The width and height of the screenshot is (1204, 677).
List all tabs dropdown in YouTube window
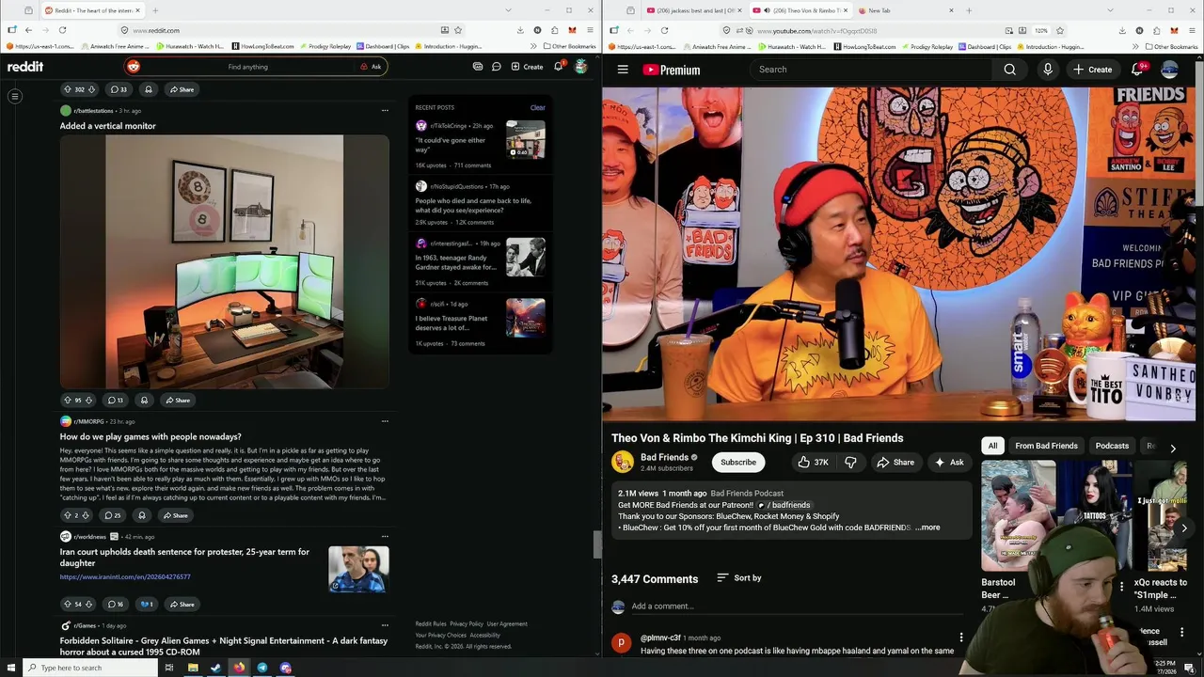coord(1110,10)
